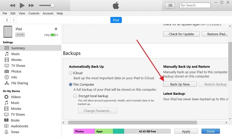The width and height of the screenshot is (232, 138).
Task: Select iCloud backup option
Action: click(x=70, y=73)
